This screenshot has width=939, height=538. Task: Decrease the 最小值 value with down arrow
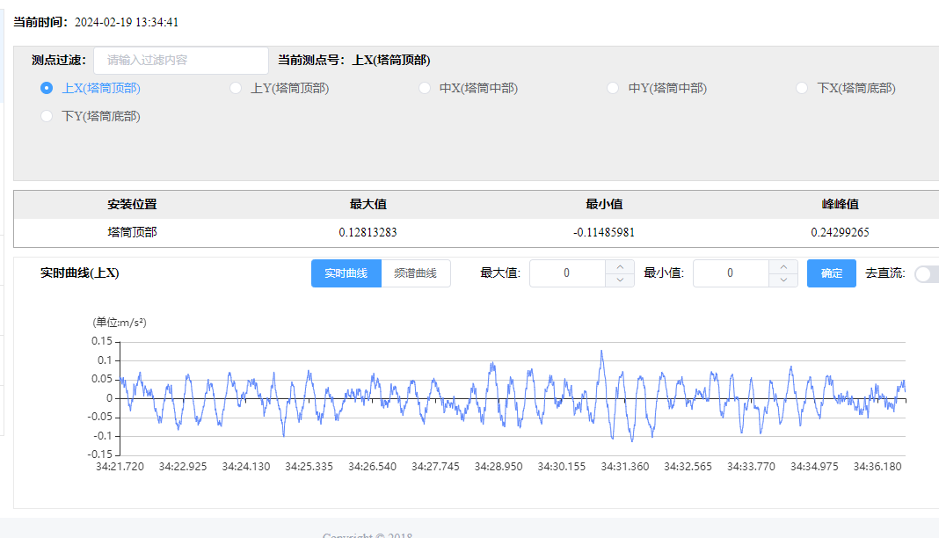tap(783, 280)
